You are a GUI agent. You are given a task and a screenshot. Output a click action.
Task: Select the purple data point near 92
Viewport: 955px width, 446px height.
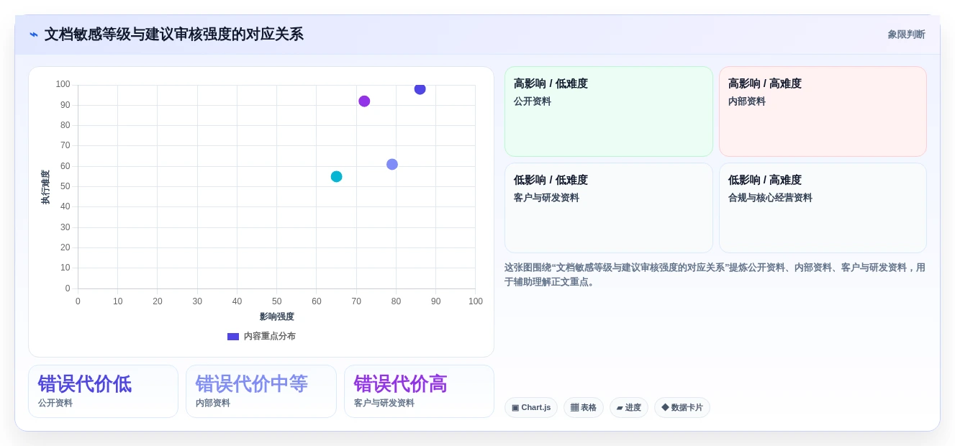(364, 101)
